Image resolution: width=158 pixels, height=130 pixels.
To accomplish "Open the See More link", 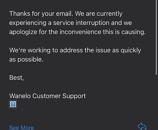I will coord(22,128).
